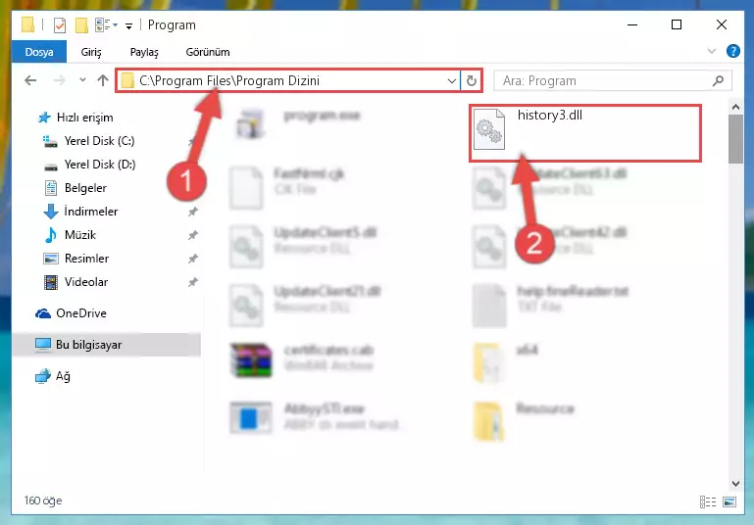Select the Resource folder icon
The width and height of the screenshot is (754, 525).
pos(488,422)
